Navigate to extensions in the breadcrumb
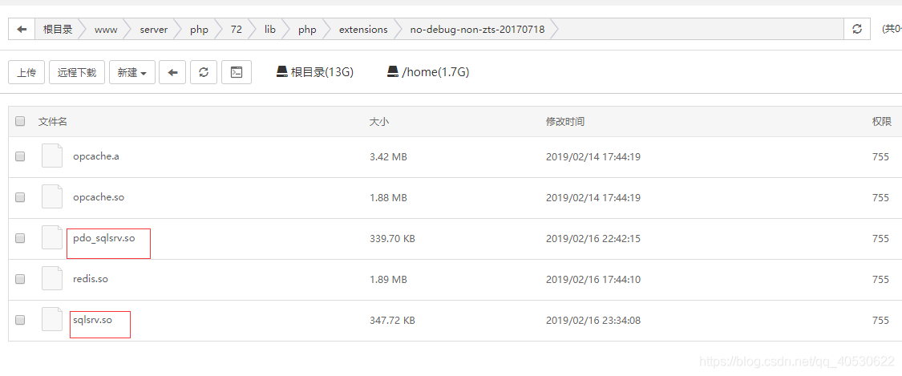This screenshot has width=902, height=376. point(363,30)
